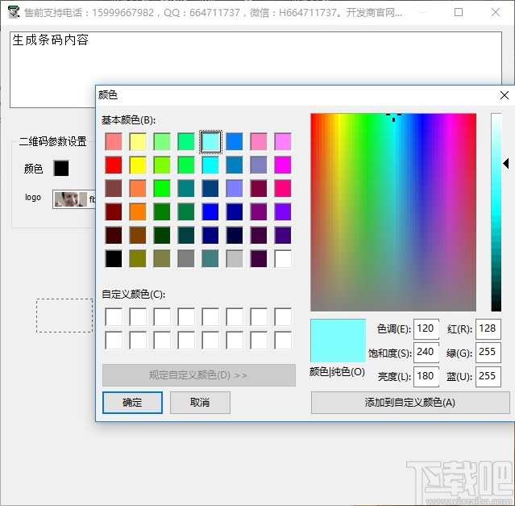Click the 取消 button
515x506 pixels.
point(200,403)
